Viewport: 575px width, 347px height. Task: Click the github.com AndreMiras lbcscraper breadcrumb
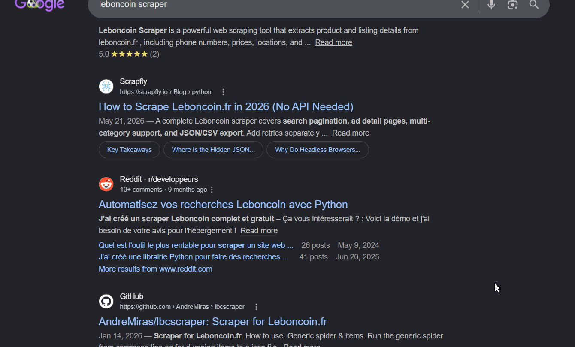(182, 307)
